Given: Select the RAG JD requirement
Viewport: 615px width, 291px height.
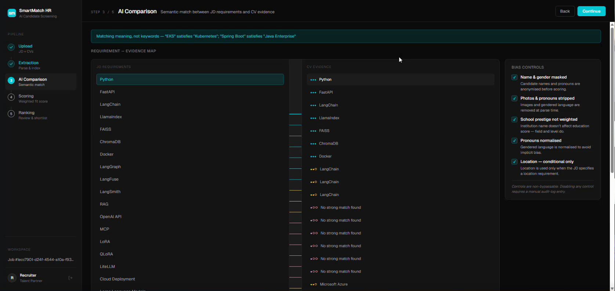Looking at the screenshot, I should tap(190, 204).
